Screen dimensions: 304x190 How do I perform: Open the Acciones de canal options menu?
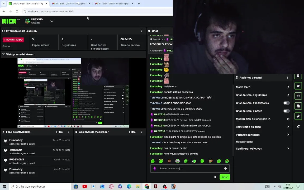point(287,78)
